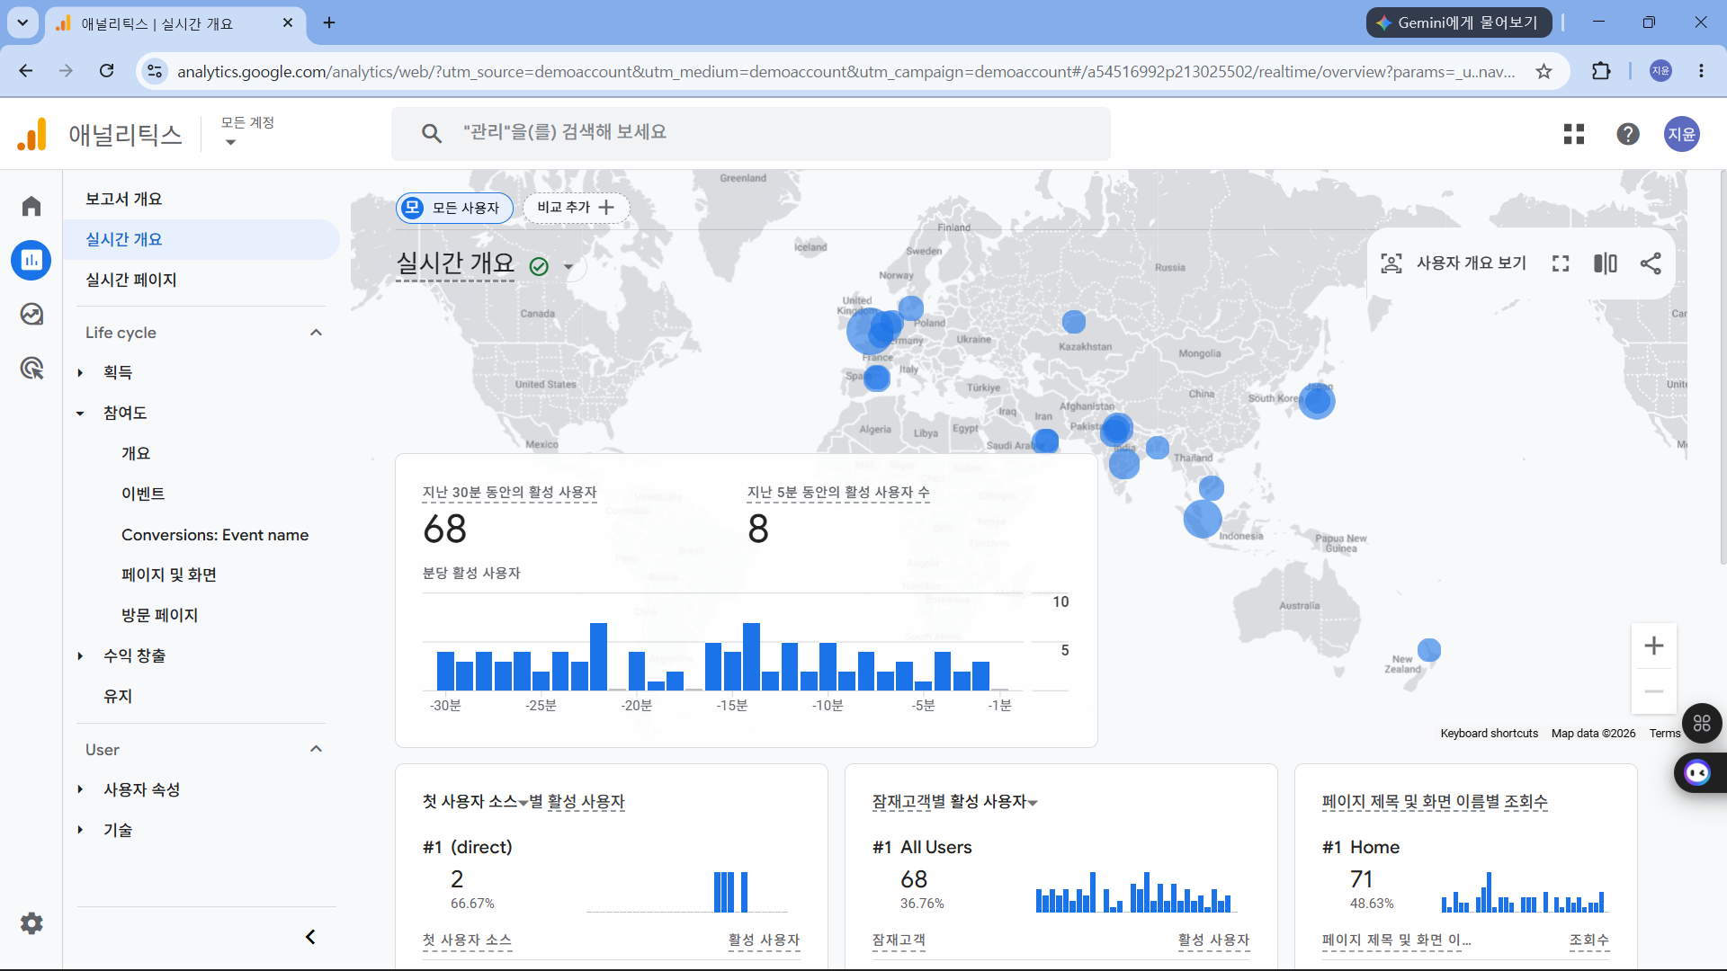Click the 모든 사용자 segment chip
Viewport: 1727px width, 971px height.
coord(454,208)
